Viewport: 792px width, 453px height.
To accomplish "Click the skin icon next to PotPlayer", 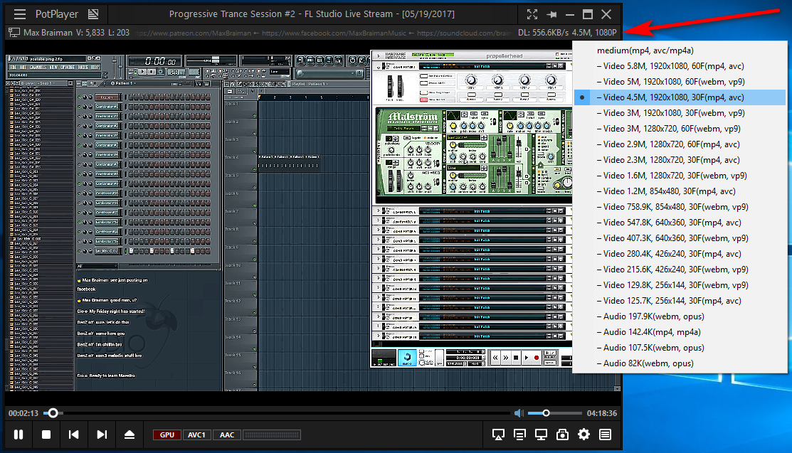I will (93, 14).
